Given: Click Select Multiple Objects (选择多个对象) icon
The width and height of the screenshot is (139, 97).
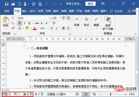Looking at the screenshot, I should (108, 20).
